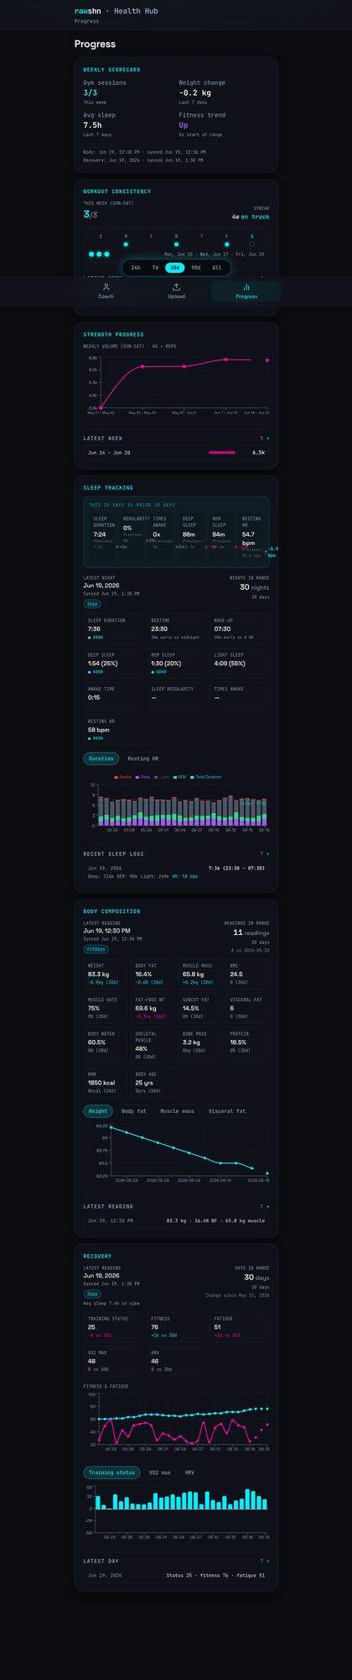The width and height of the screenshot is (352, 1680).
Task: Toggle the Awake legend item
Action: tap(122, 777)
